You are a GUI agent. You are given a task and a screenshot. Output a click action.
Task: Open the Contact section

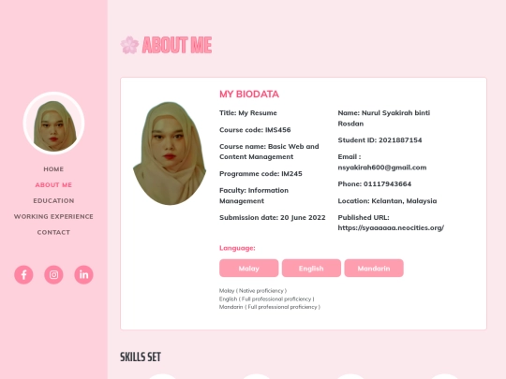[53, 232]
